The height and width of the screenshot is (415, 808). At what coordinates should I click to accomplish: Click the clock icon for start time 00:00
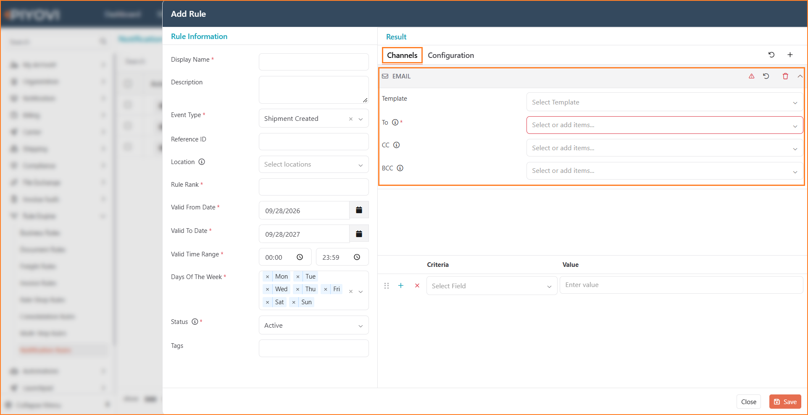click(x=300, y=257)
